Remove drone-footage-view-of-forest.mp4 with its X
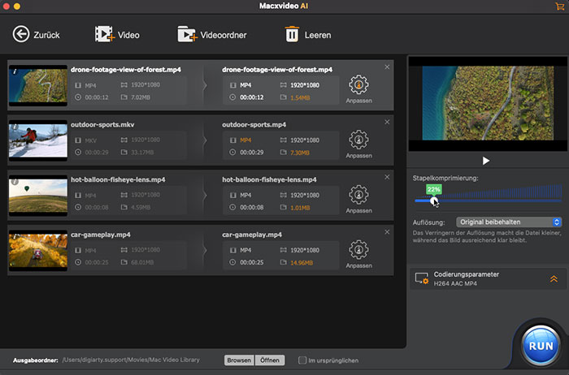569x375 pixels. 387,67
